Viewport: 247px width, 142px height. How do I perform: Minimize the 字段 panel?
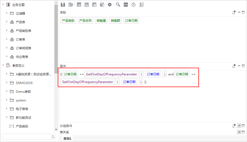coord(239,12)
